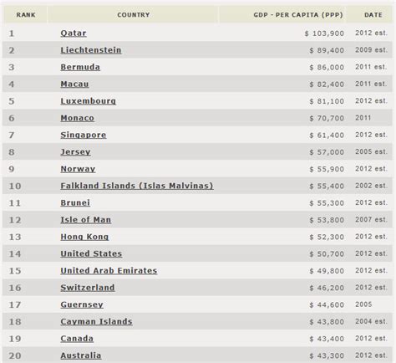396x363 pixels.
Task: Click the $ 49,800 UAE value
Action: pyautogui.click(x=327, y=271)
